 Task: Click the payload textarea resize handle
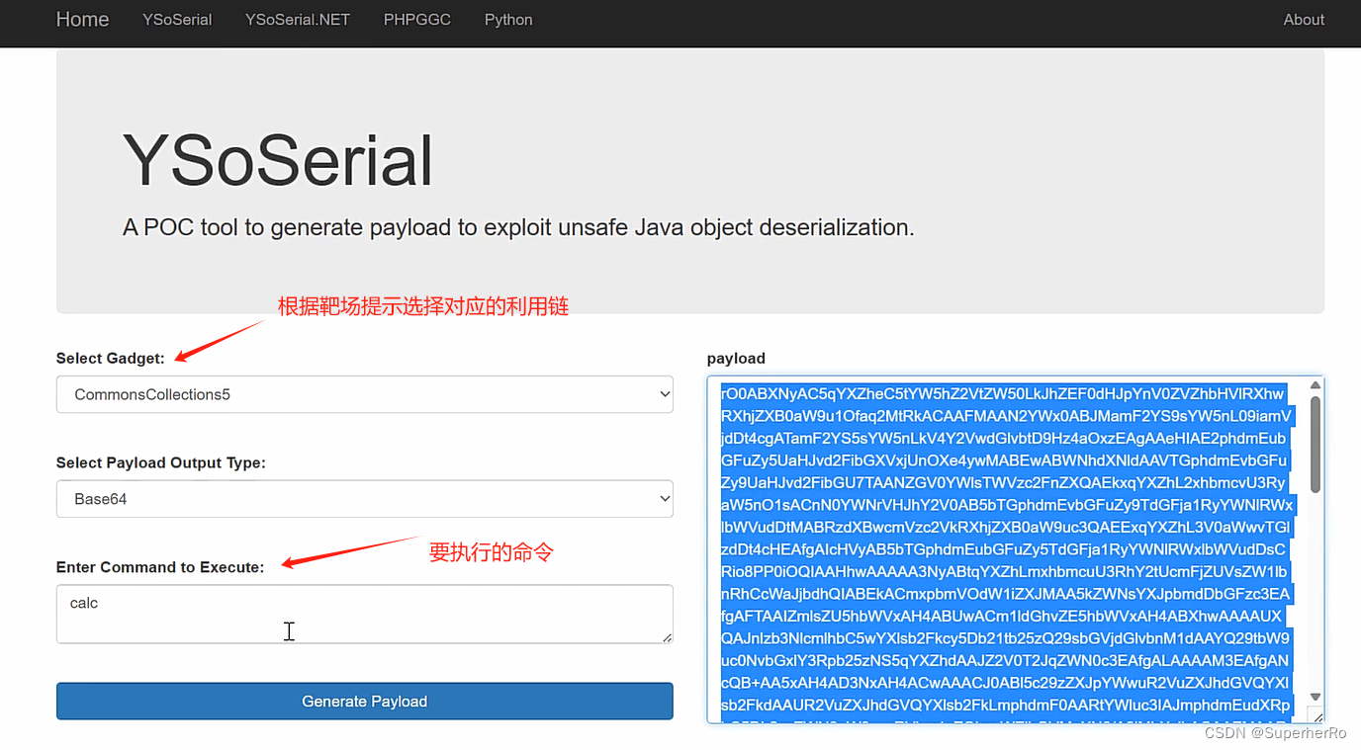(x=1316, y=715)
